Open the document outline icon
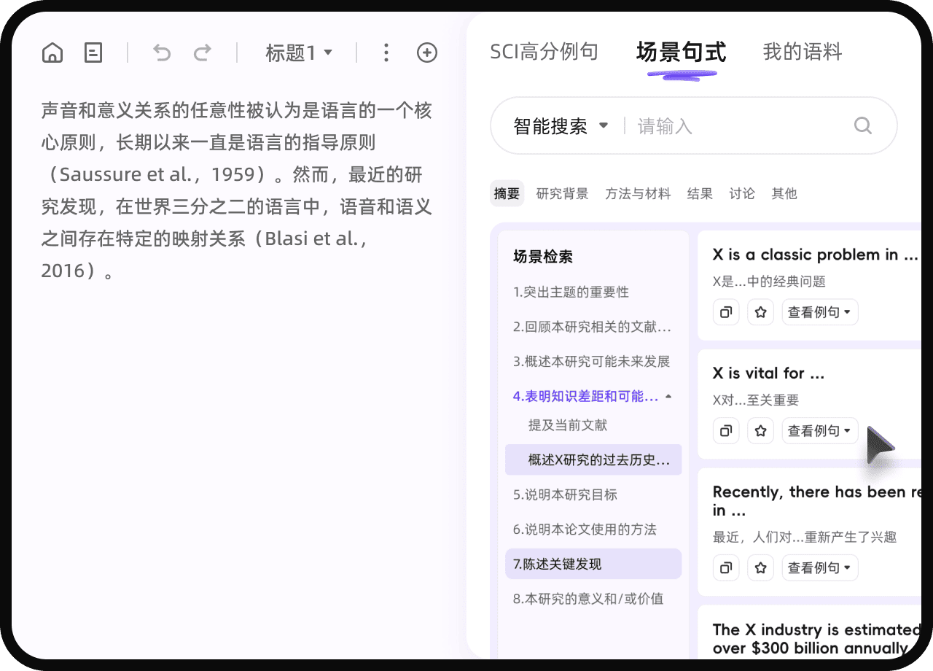The height and width of the screenshot is (671, 933). 93,53
